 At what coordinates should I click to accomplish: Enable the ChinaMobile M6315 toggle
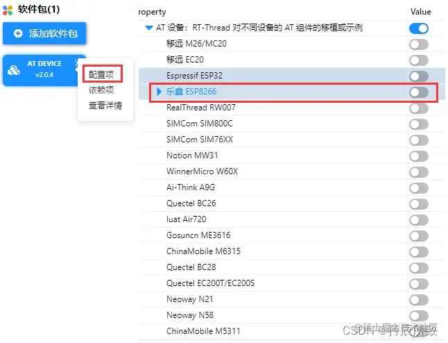tap(419, 252)
